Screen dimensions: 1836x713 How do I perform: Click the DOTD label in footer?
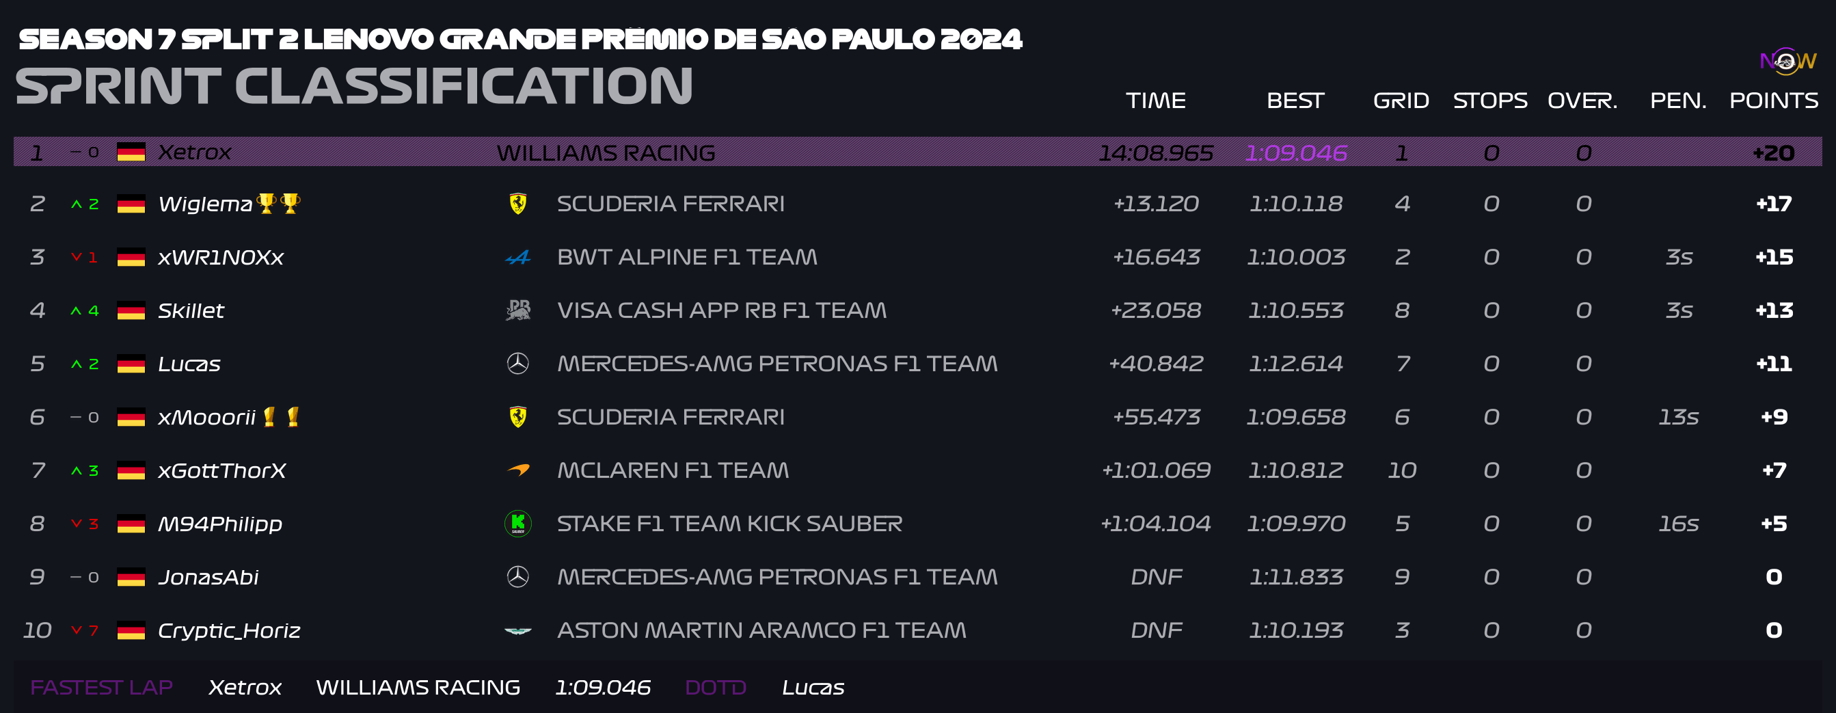pyautogui.click(x=716, y=687)
